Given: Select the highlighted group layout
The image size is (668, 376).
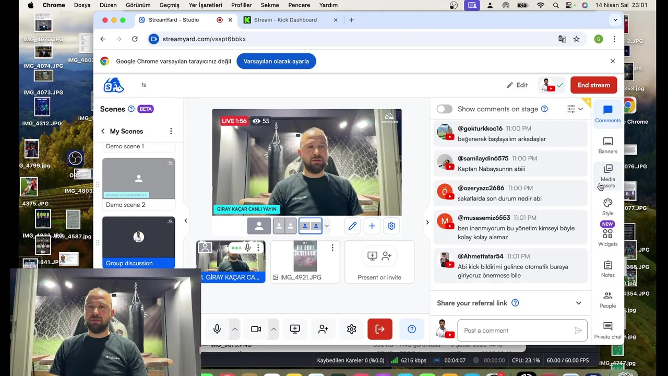Looking at the screenshot, I should point(310,226).
